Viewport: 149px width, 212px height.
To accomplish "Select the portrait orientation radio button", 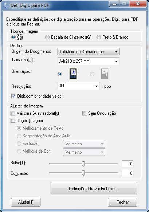I will (x=60, y=74).
